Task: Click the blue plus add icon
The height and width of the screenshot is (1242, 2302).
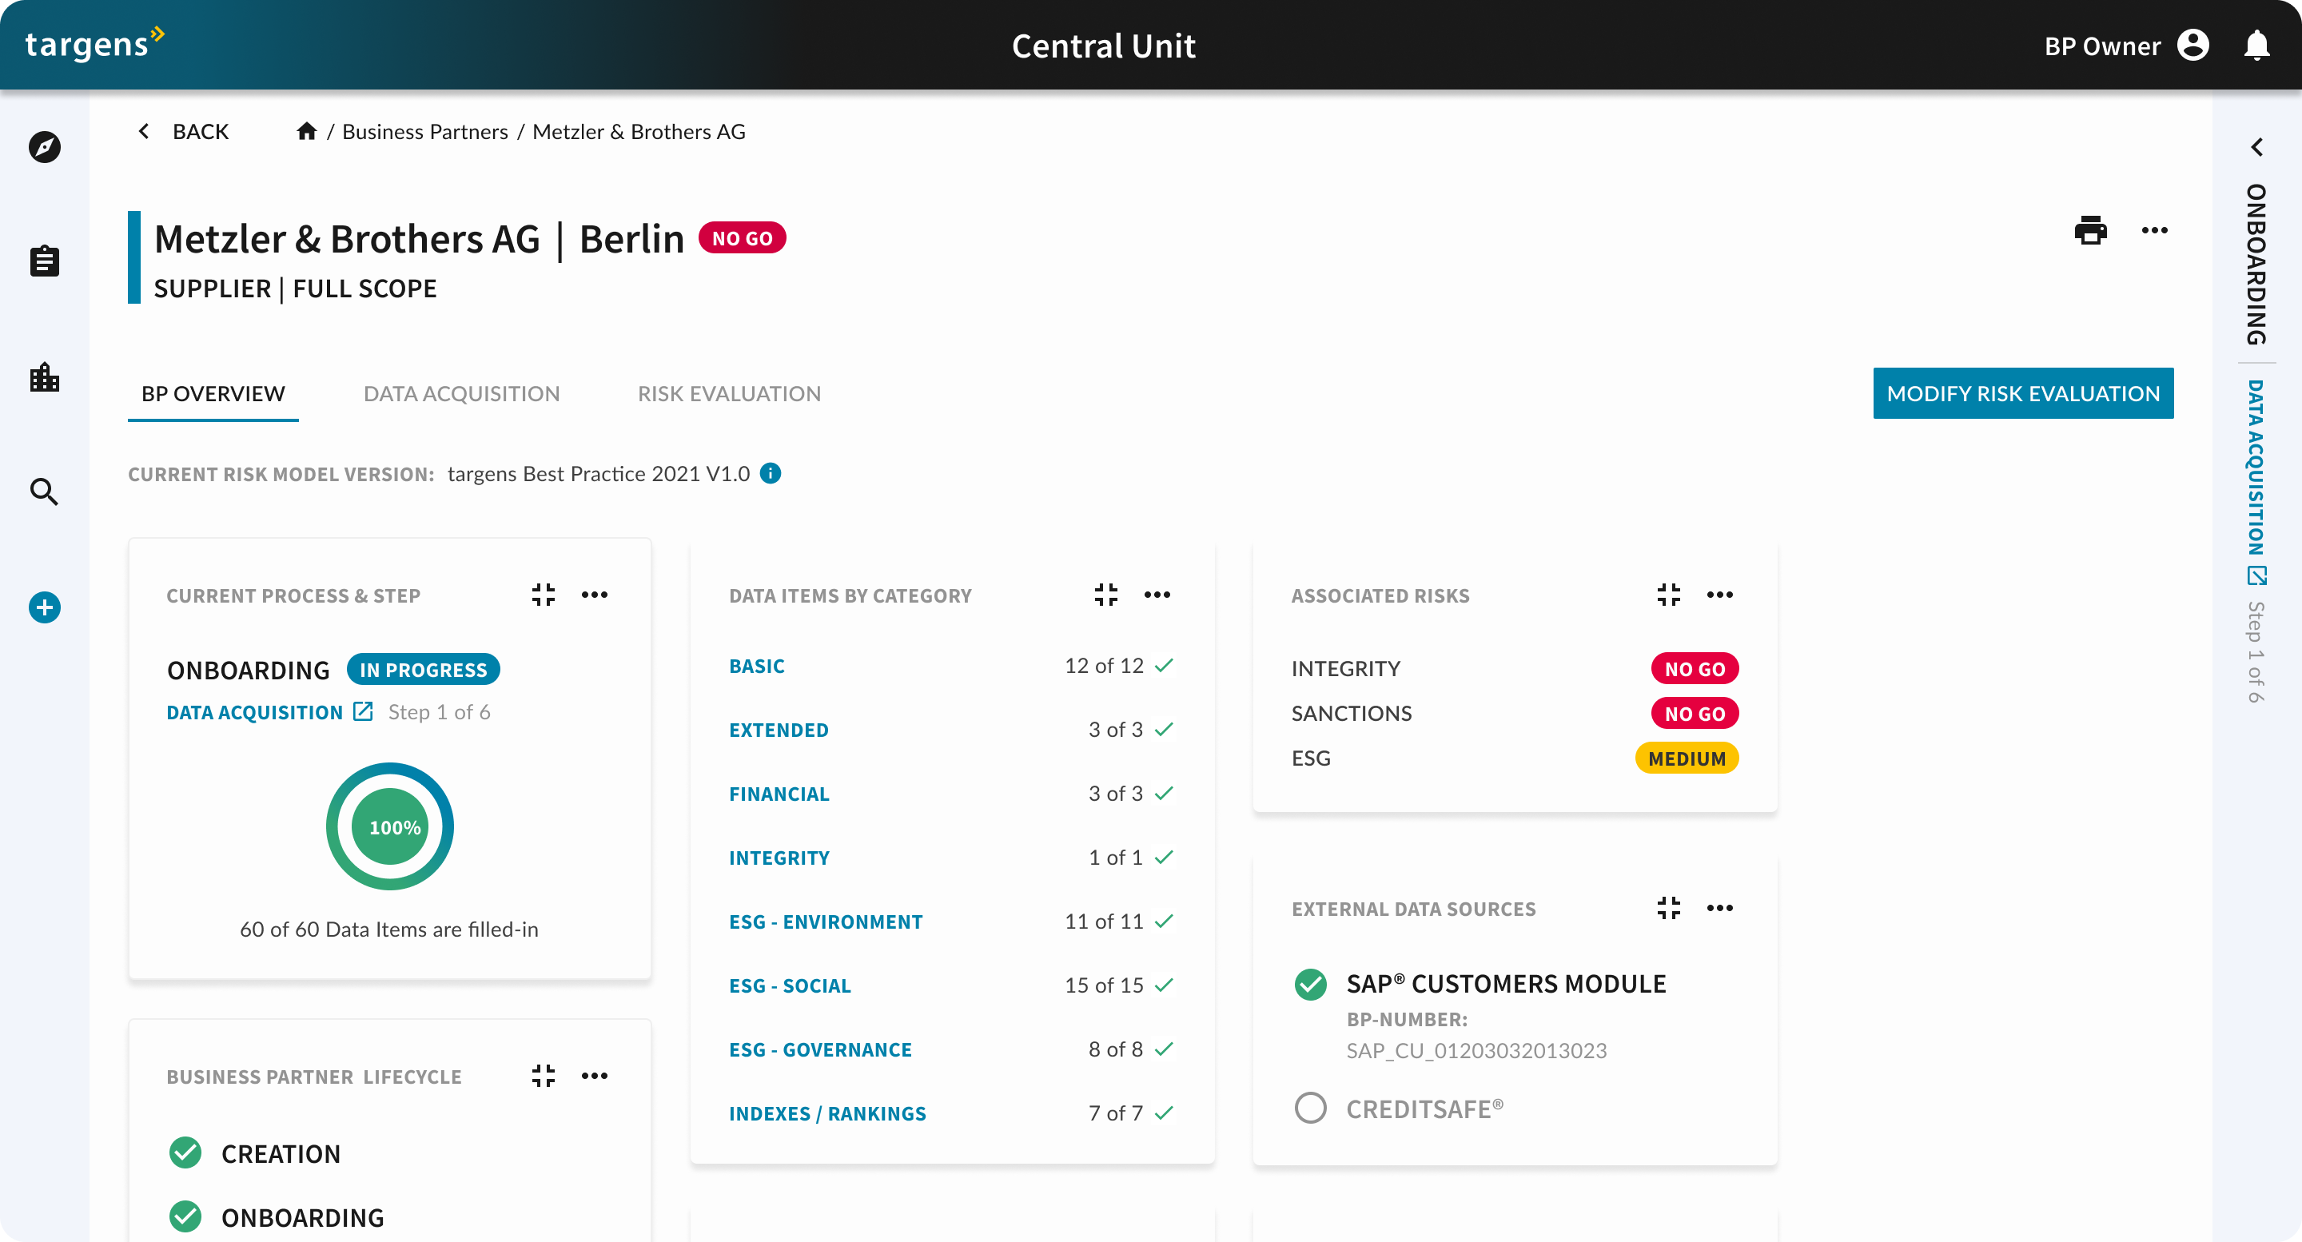Action: (x=44, y=607)
